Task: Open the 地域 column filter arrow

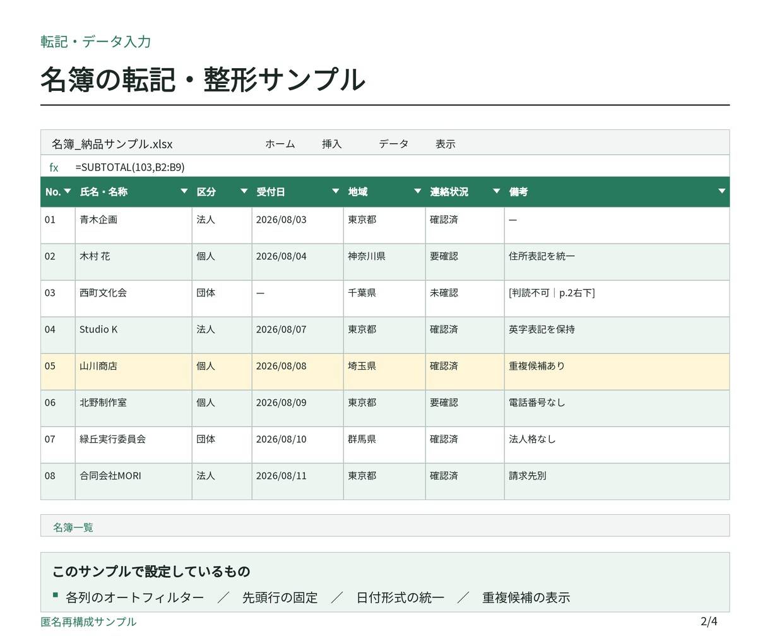Action: (x=418, y=191)
